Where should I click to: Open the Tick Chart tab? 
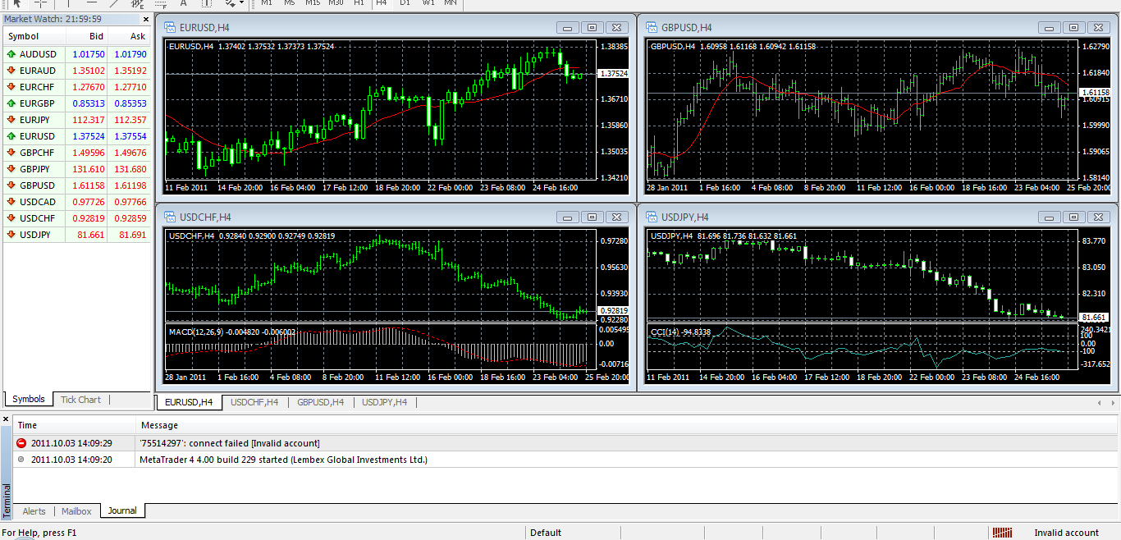click(x=80, y=400)
